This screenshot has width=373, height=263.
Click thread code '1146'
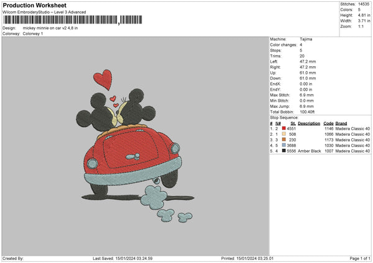[329, 128]
